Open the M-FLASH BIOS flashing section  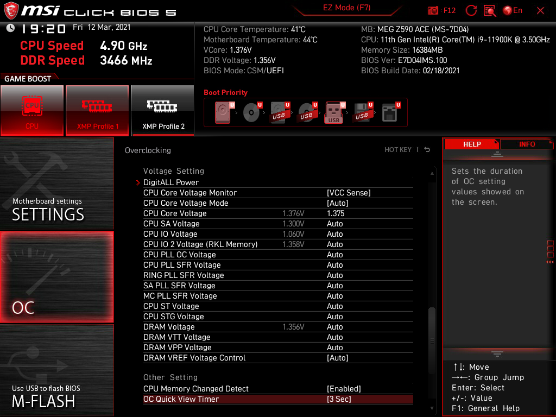click(x=56, y=370)
